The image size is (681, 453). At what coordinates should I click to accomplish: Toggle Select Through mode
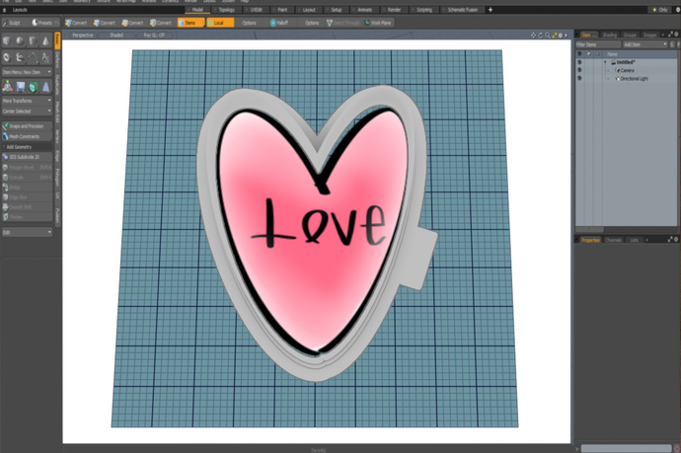point(343,23)
